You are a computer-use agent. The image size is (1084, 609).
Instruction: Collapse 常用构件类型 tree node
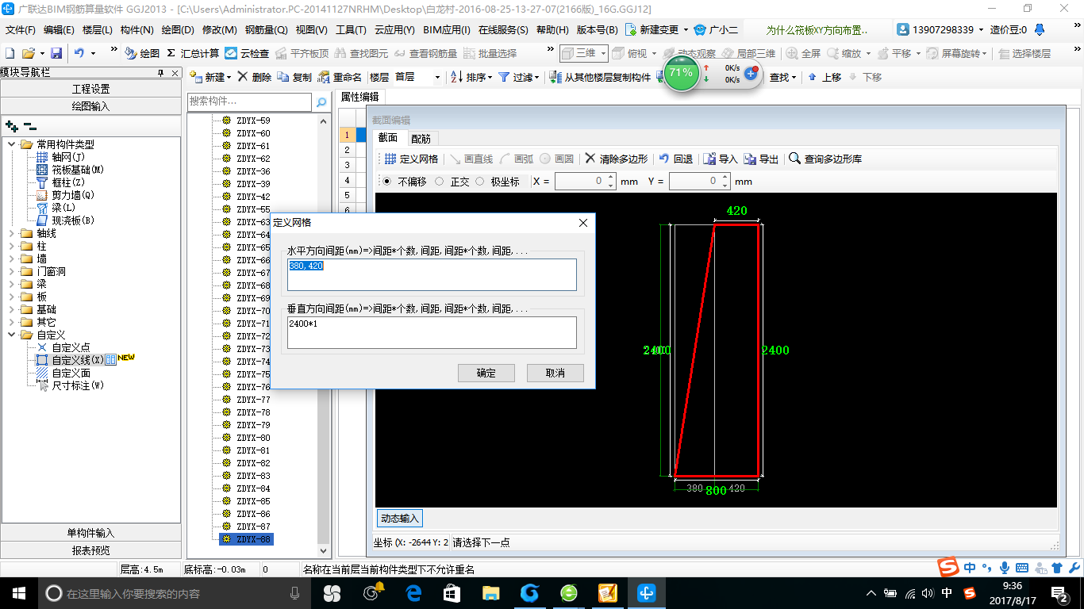(12, 144)
